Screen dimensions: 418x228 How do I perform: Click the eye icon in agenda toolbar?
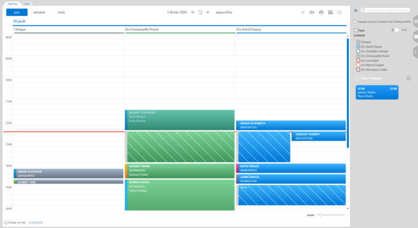click(x=312, y=12)
